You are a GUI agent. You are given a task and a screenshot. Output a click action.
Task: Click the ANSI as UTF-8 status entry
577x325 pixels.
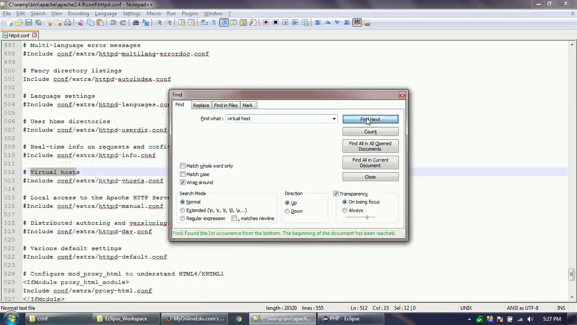click(522, 308)
